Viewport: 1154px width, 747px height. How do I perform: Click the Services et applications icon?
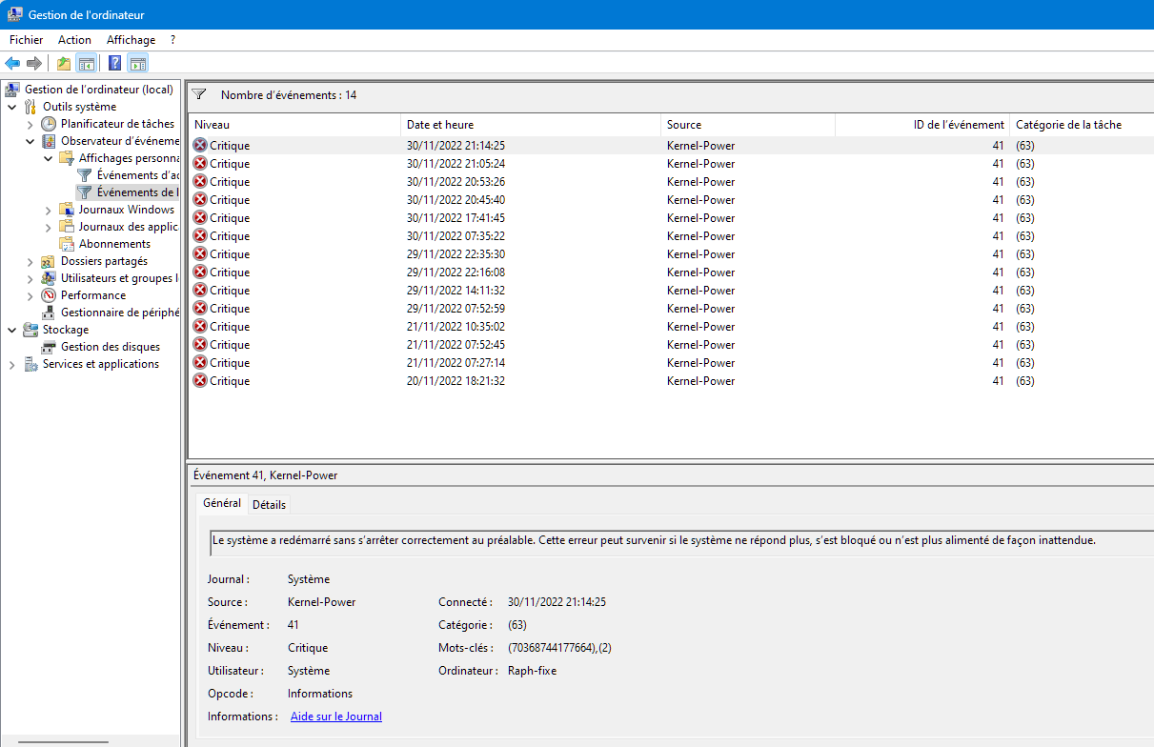coord(30,364)
